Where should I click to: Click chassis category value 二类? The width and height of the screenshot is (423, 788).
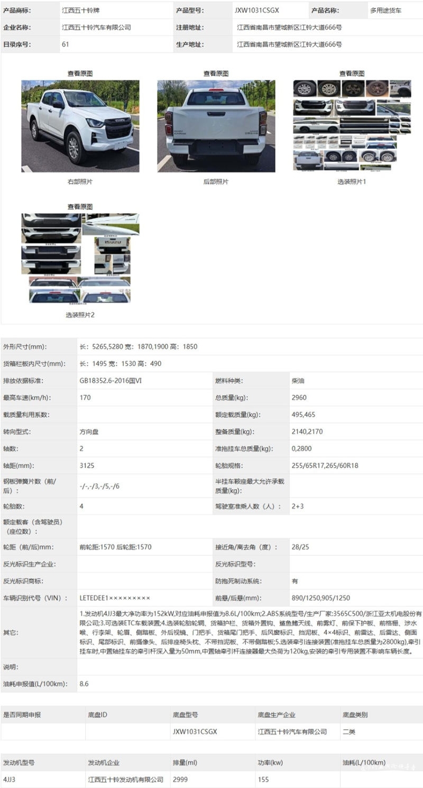[x=349, y=732]
